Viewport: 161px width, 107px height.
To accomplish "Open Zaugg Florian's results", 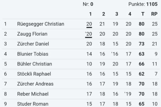I will click(81, 34).
